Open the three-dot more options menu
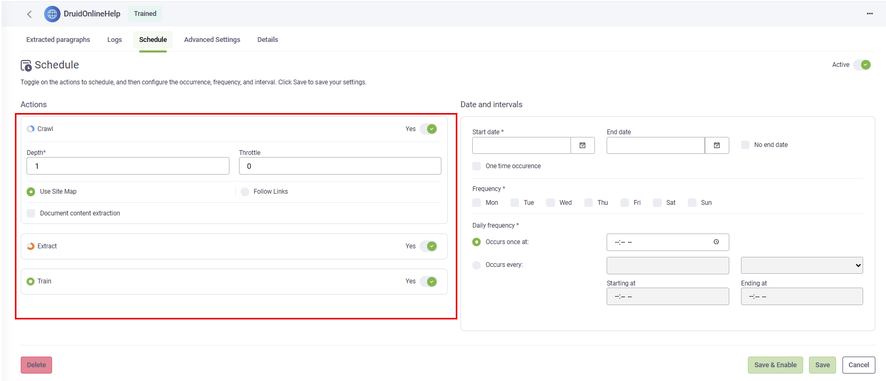The width and height of the screenshot is (886, 381). tap(870, 14)
